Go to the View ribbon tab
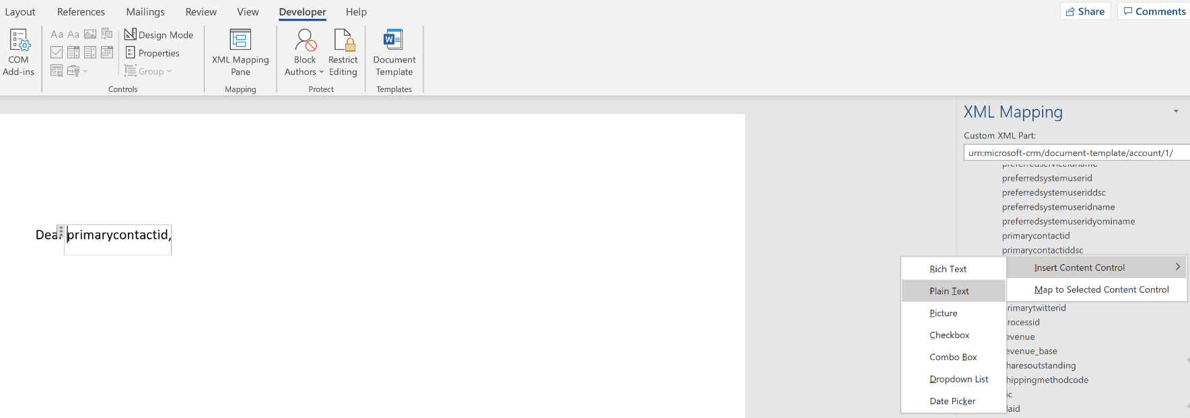Viewport: 1190px width, 418px height. pyautogui.click(x=248, y=12)
